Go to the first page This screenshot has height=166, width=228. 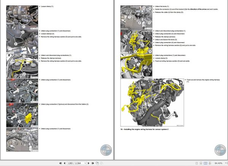(x=60, y=163)
